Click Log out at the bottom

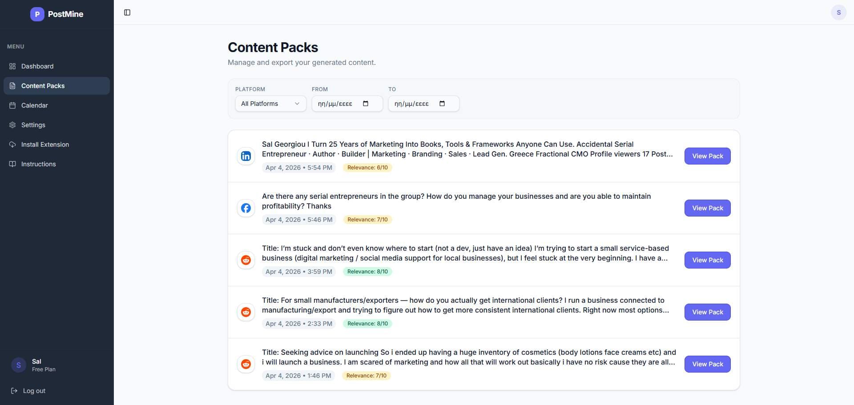(34, 391)
